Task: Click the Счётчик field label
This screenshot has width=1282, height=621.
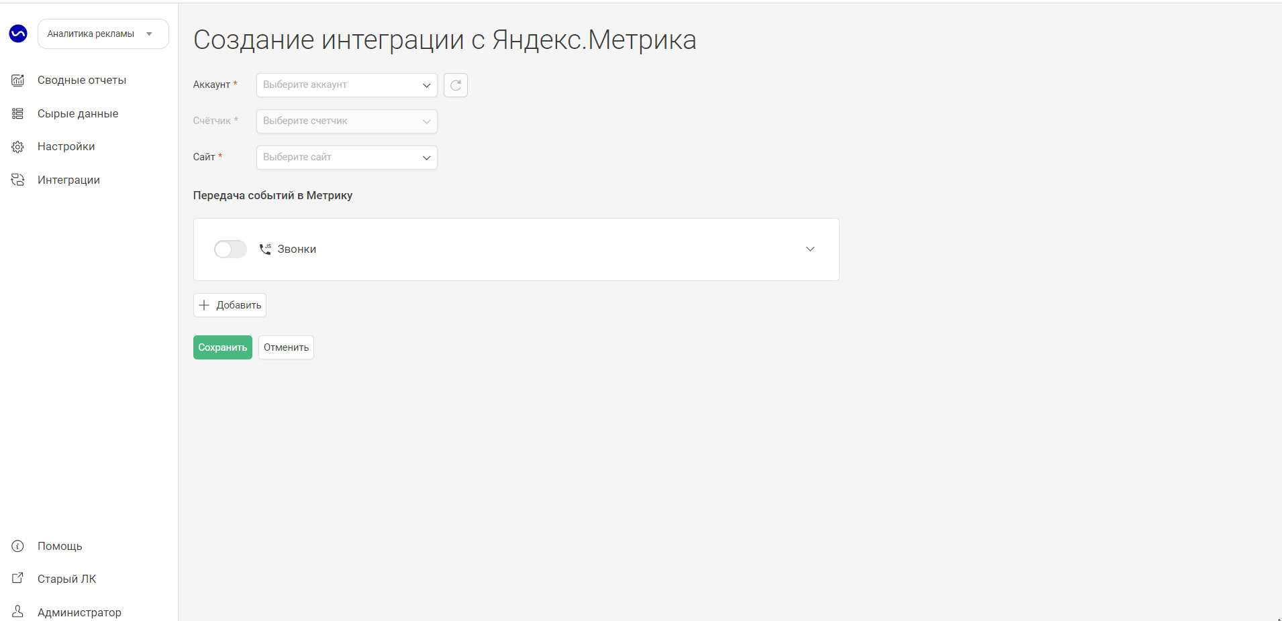Action: (x=212, y=121)
